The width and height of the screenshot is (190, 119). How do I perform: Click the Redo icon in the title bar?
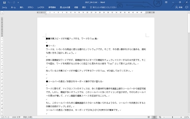pyautogui.click(x=14, y=2)
